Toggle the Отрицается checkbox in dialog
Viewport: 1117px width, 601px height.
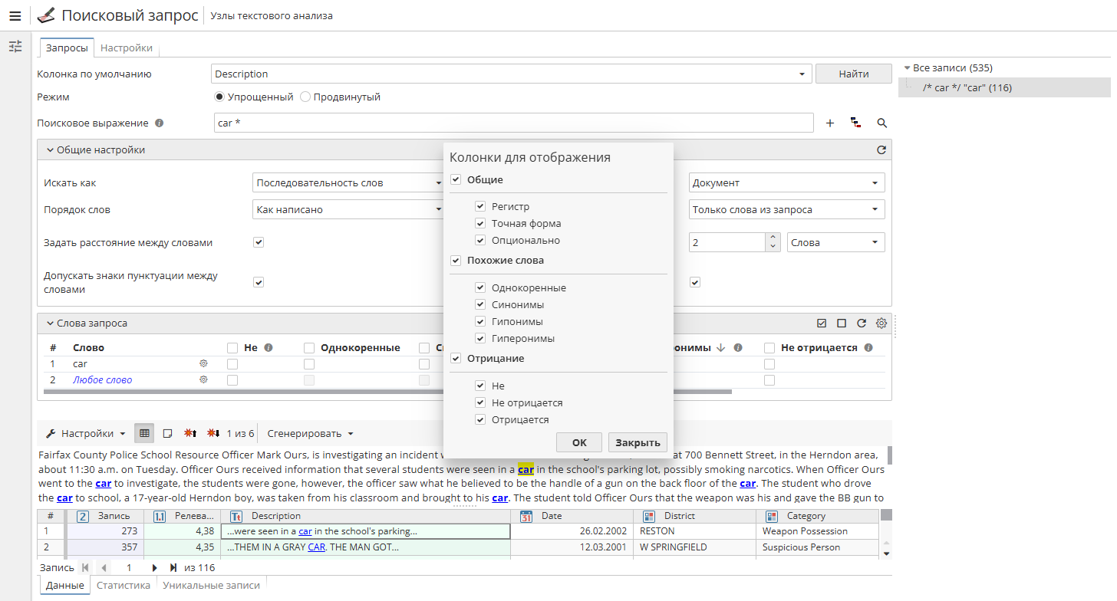point(480,419)
